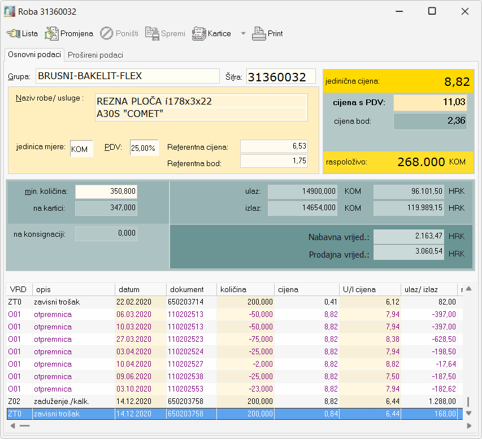Screen dimensions: 482x439
Task: Click the Grupa field BRUSNI-BAKELIT-FLEX
Action: pos(127,76)
